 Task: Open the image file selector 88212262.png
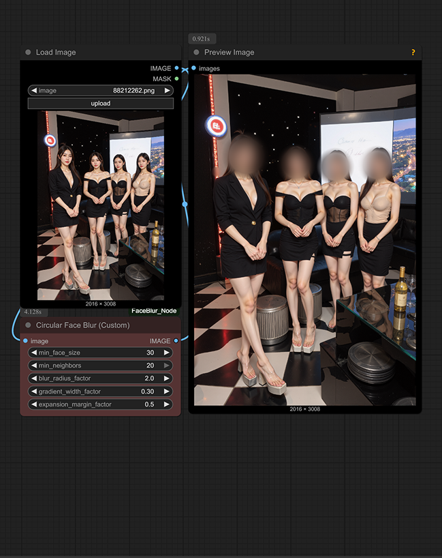pyautogui.click(x=101, y=91)
